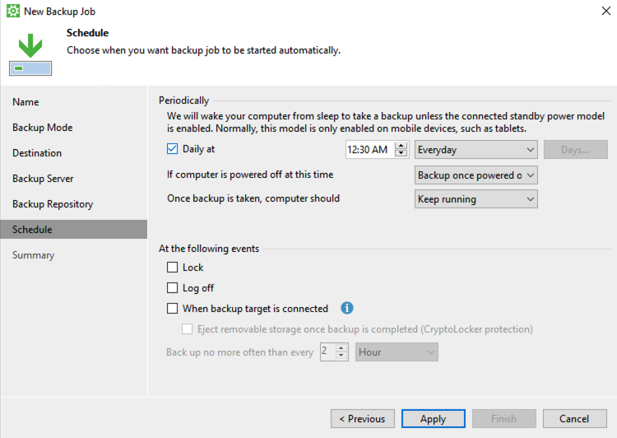Uncheck the Daily at checkbox
Screen dimensions: 617x438
click(173, 149)
